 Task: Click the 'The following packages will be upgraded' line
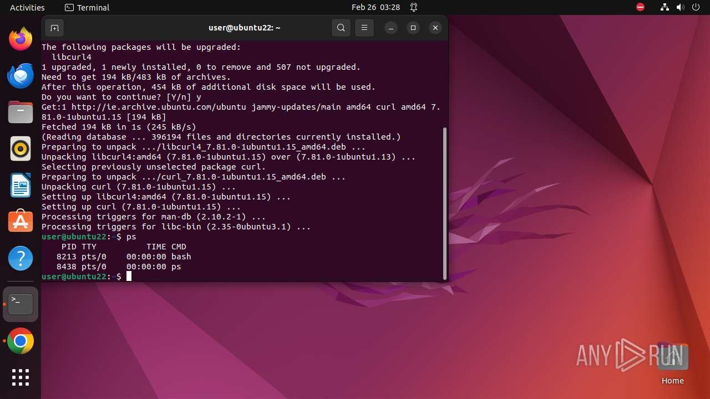coord(141,47)
